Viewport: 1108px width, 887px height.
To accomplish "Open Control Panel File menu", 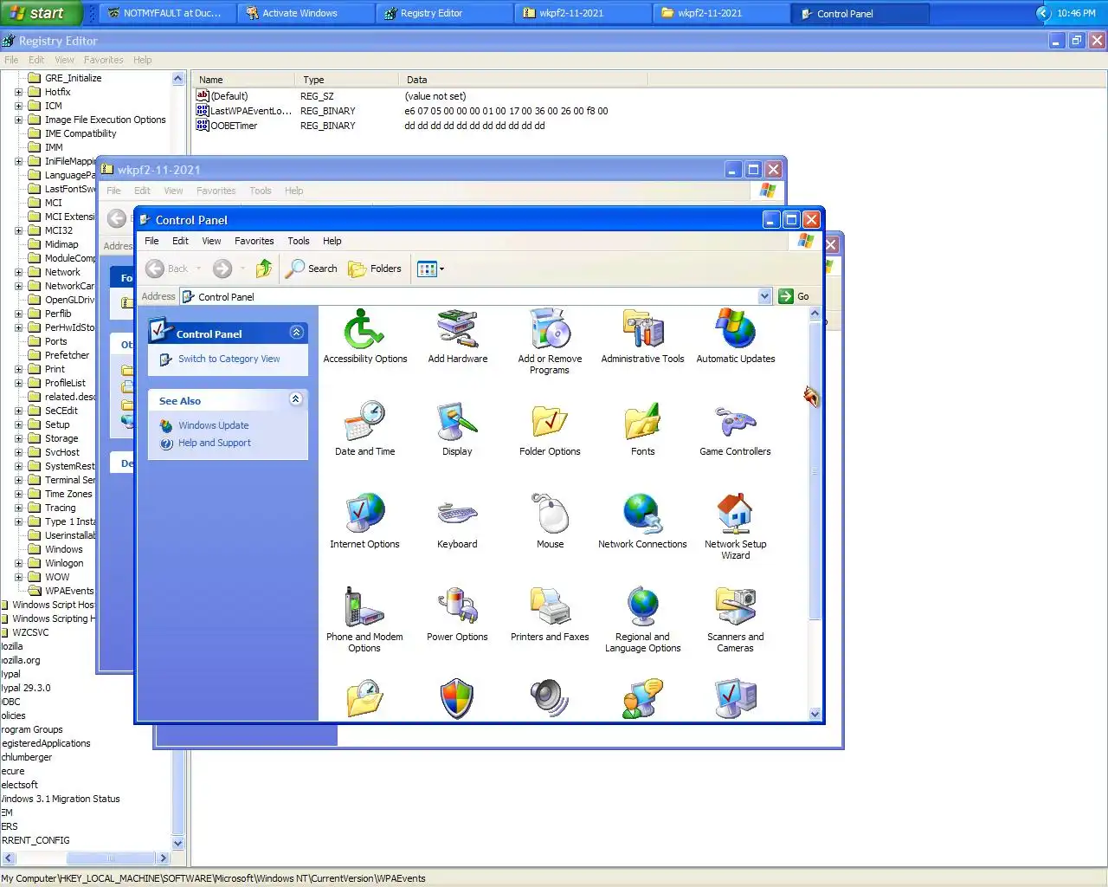I will pyautogui.click(x=151, y=241).
